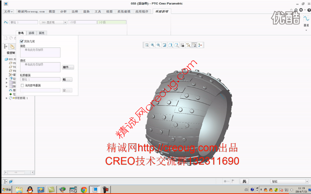Select 033 root item in model tree

pos(10,59)
